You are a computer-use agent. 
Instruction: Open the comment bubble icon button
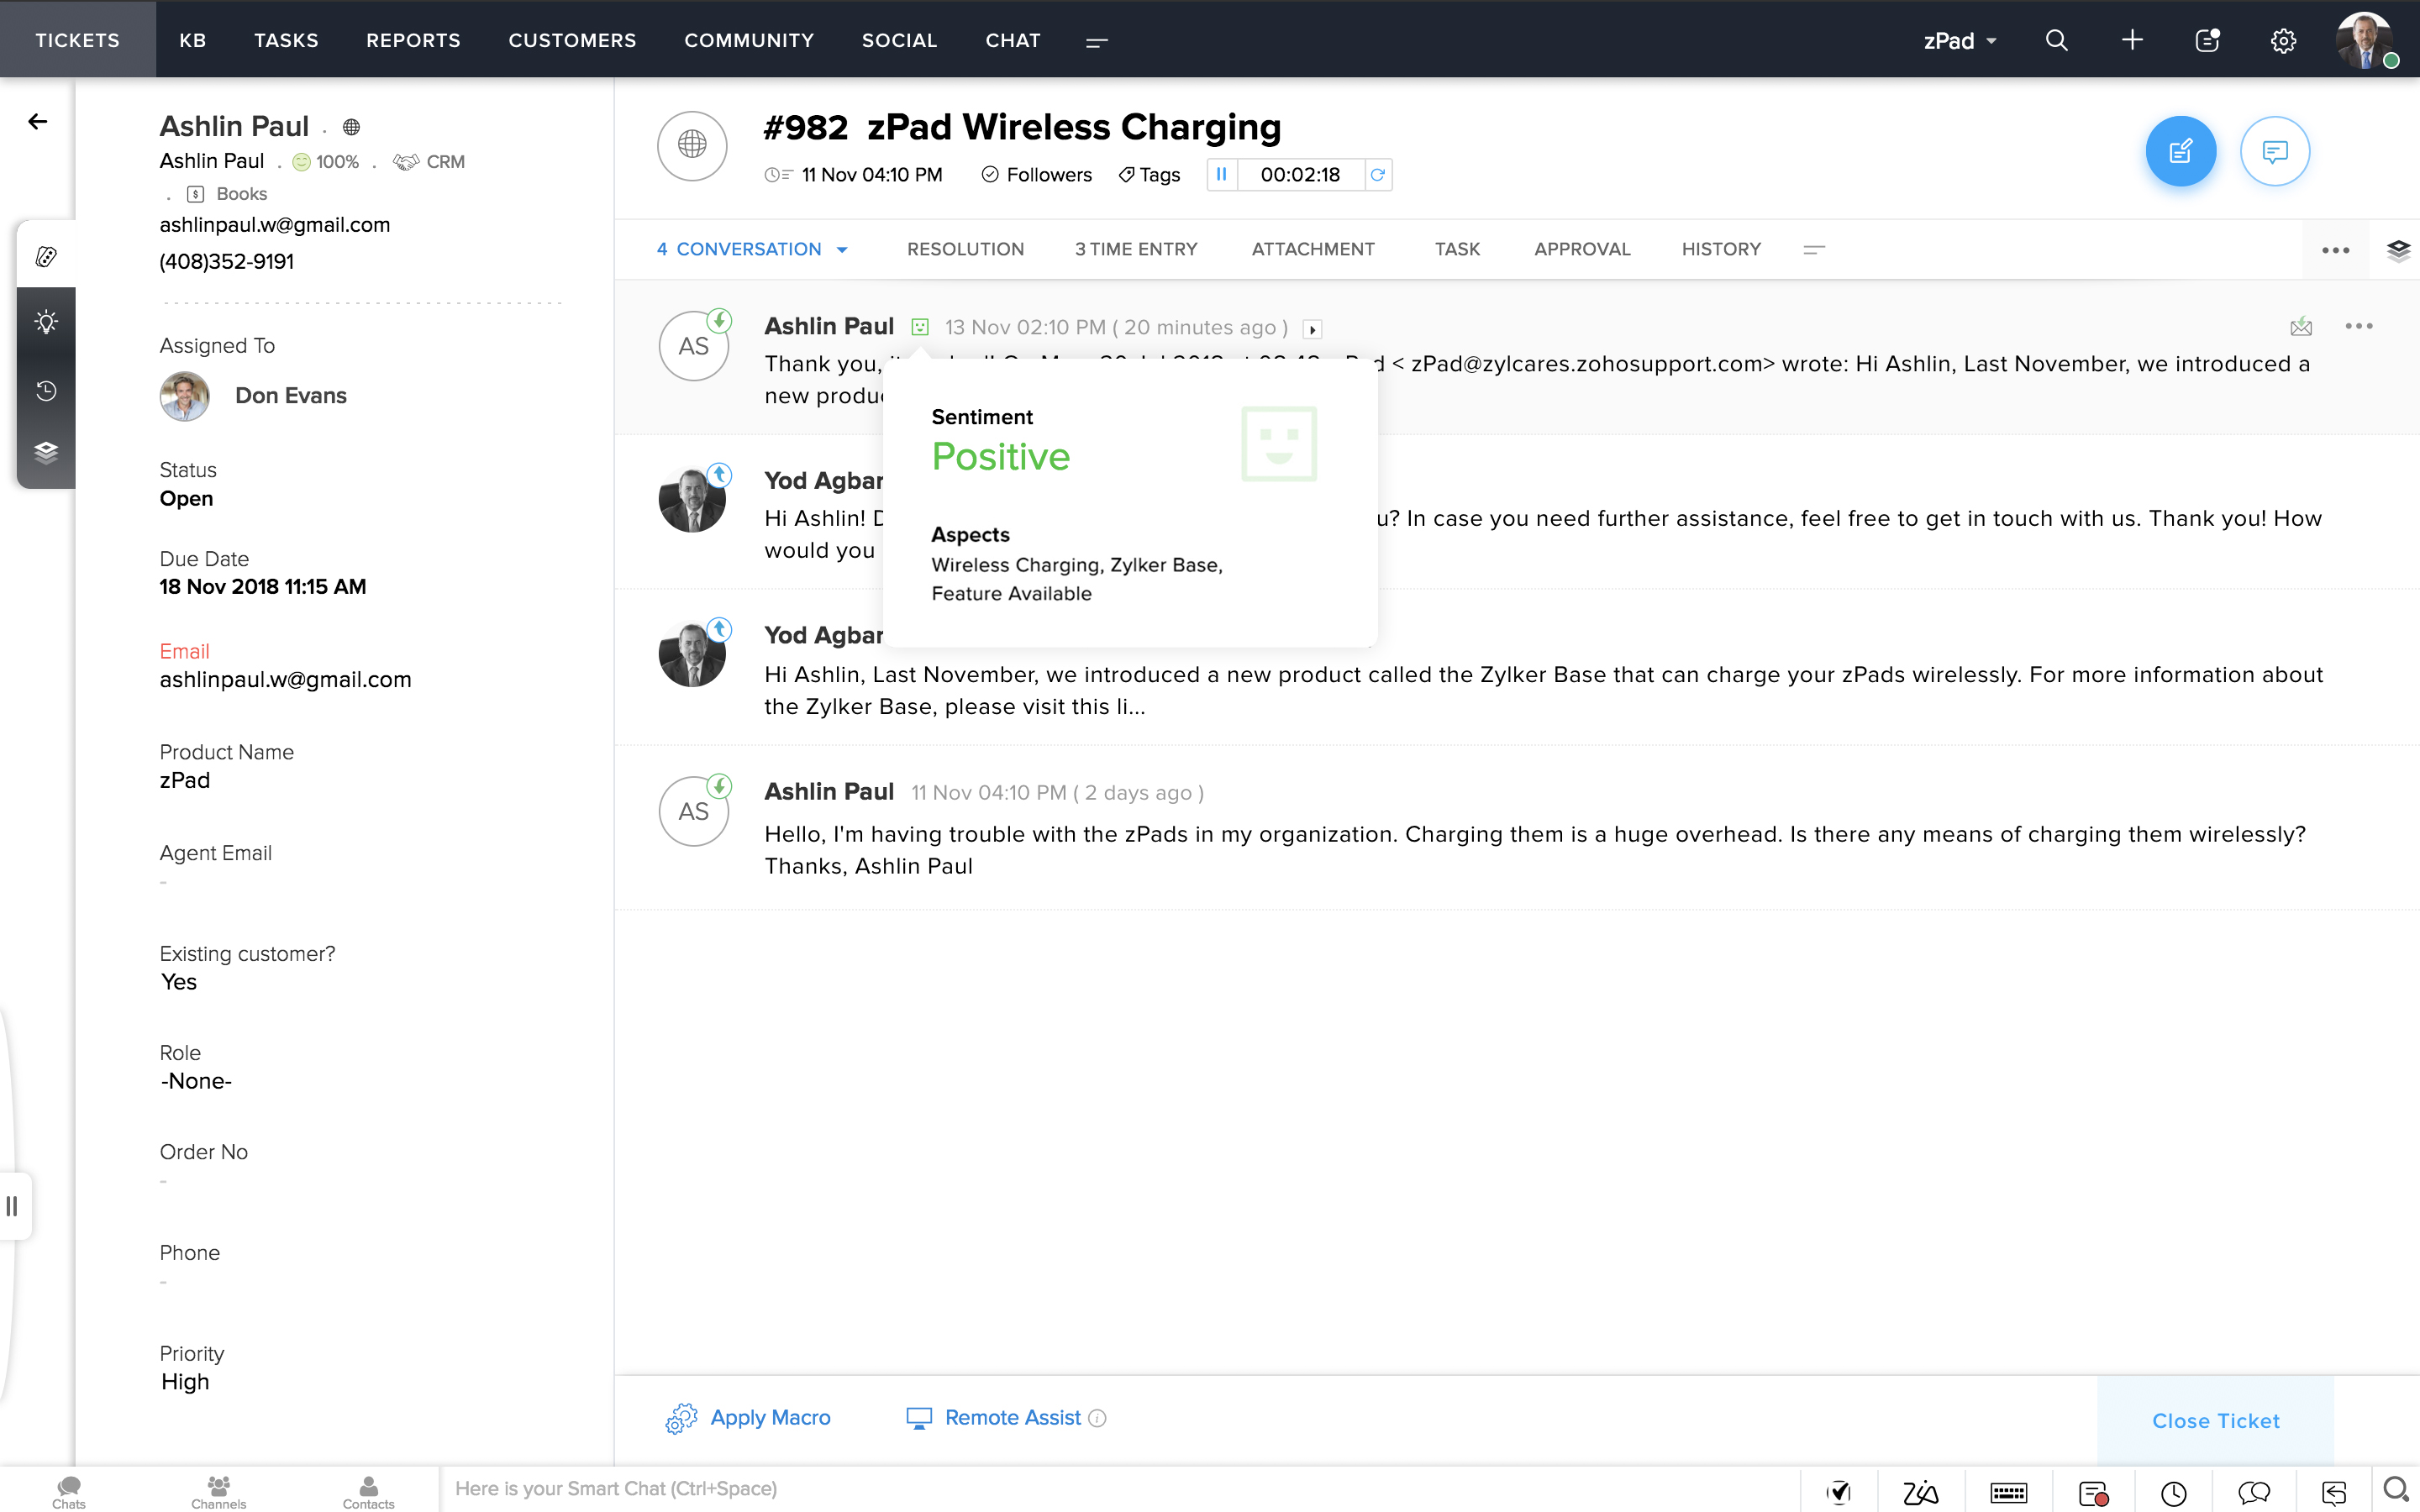2274,151
